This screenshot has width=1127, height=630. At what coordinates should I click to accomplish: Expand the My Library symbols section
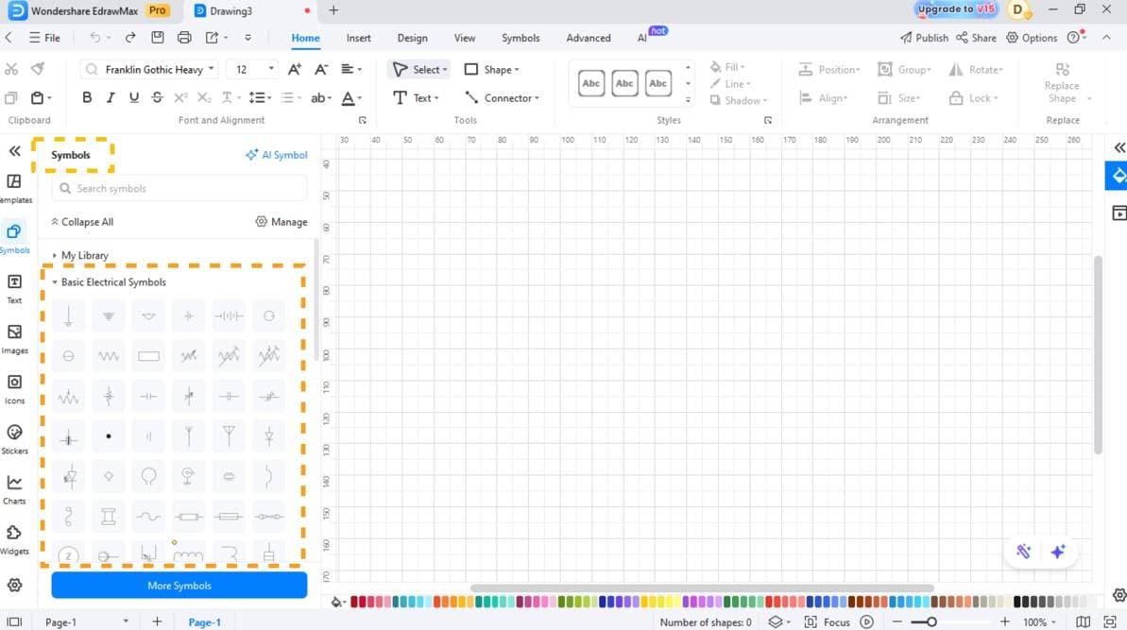click(84, 254)
